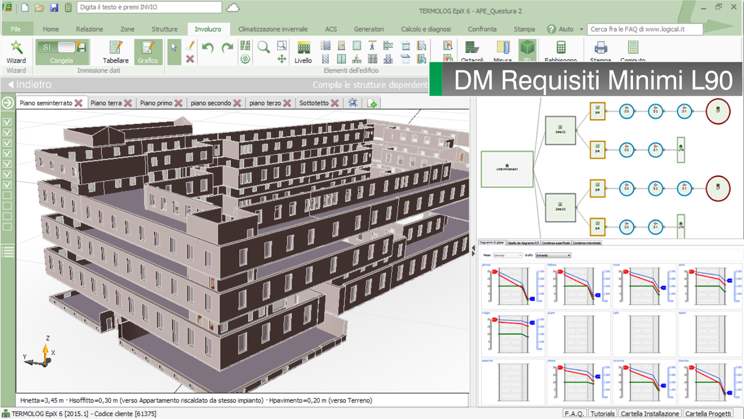
Task: Check the bottom empty layer checkbox
Action: coord(8,227)
